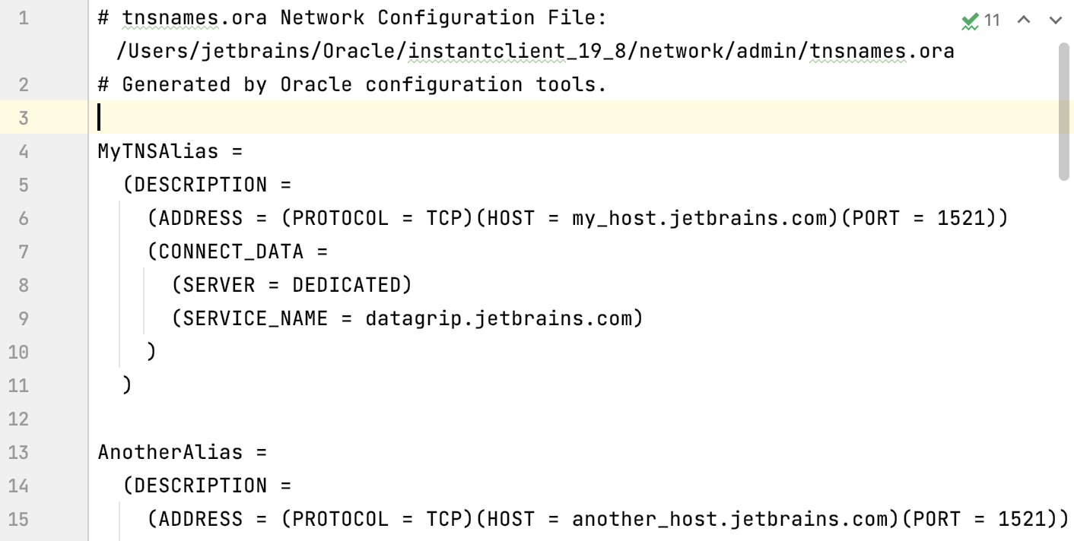Click line number 7 in the gutter

pyautogui.click(x=23, y=252)
